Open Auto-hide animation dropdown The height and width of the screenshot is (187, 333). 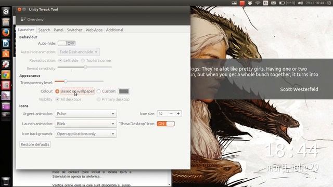point(79,52)
